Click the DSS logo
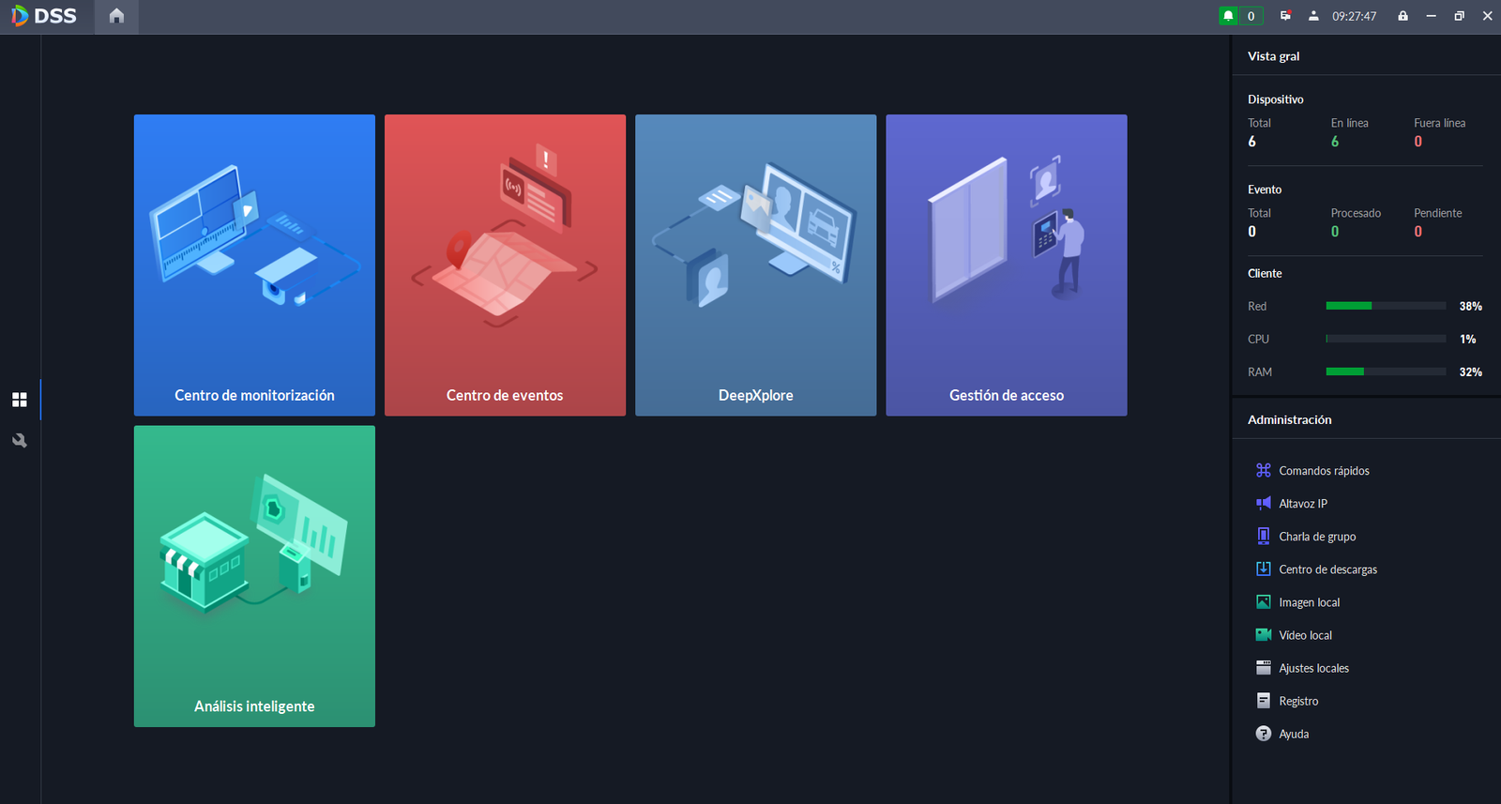Image resolution: width=1501 pixels, height=804 pixels. click(44, 16)
